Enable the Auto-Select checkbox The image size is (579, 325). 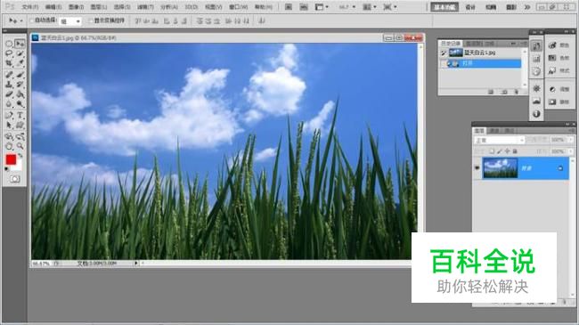coord(31,20)
